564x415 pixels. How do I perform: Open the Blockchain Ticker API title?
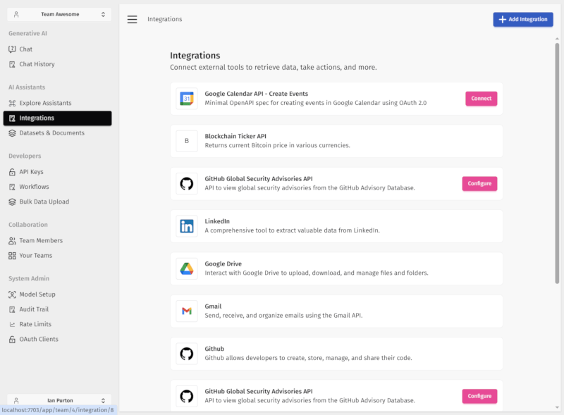pyautogui.click(x=235, y=136)
